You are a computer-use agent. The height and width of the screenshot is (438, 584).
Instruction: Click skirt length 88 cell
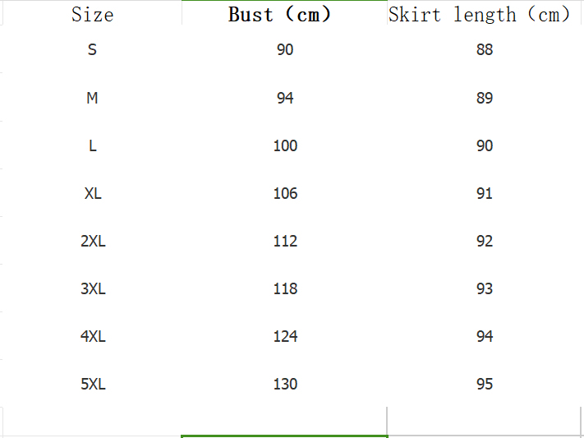485,50
